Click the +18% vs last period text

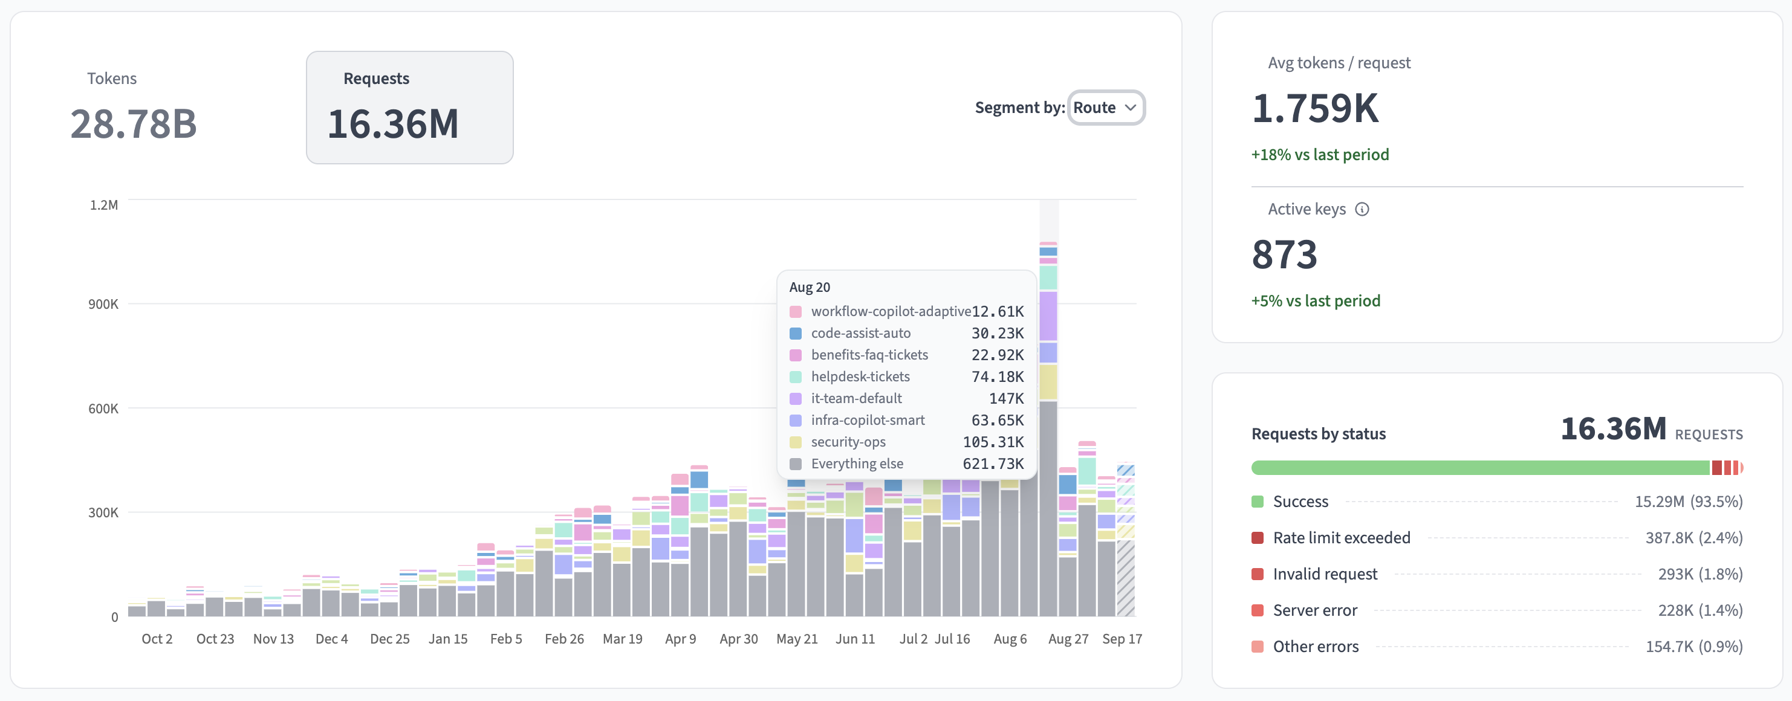(x=1320, y=154)
